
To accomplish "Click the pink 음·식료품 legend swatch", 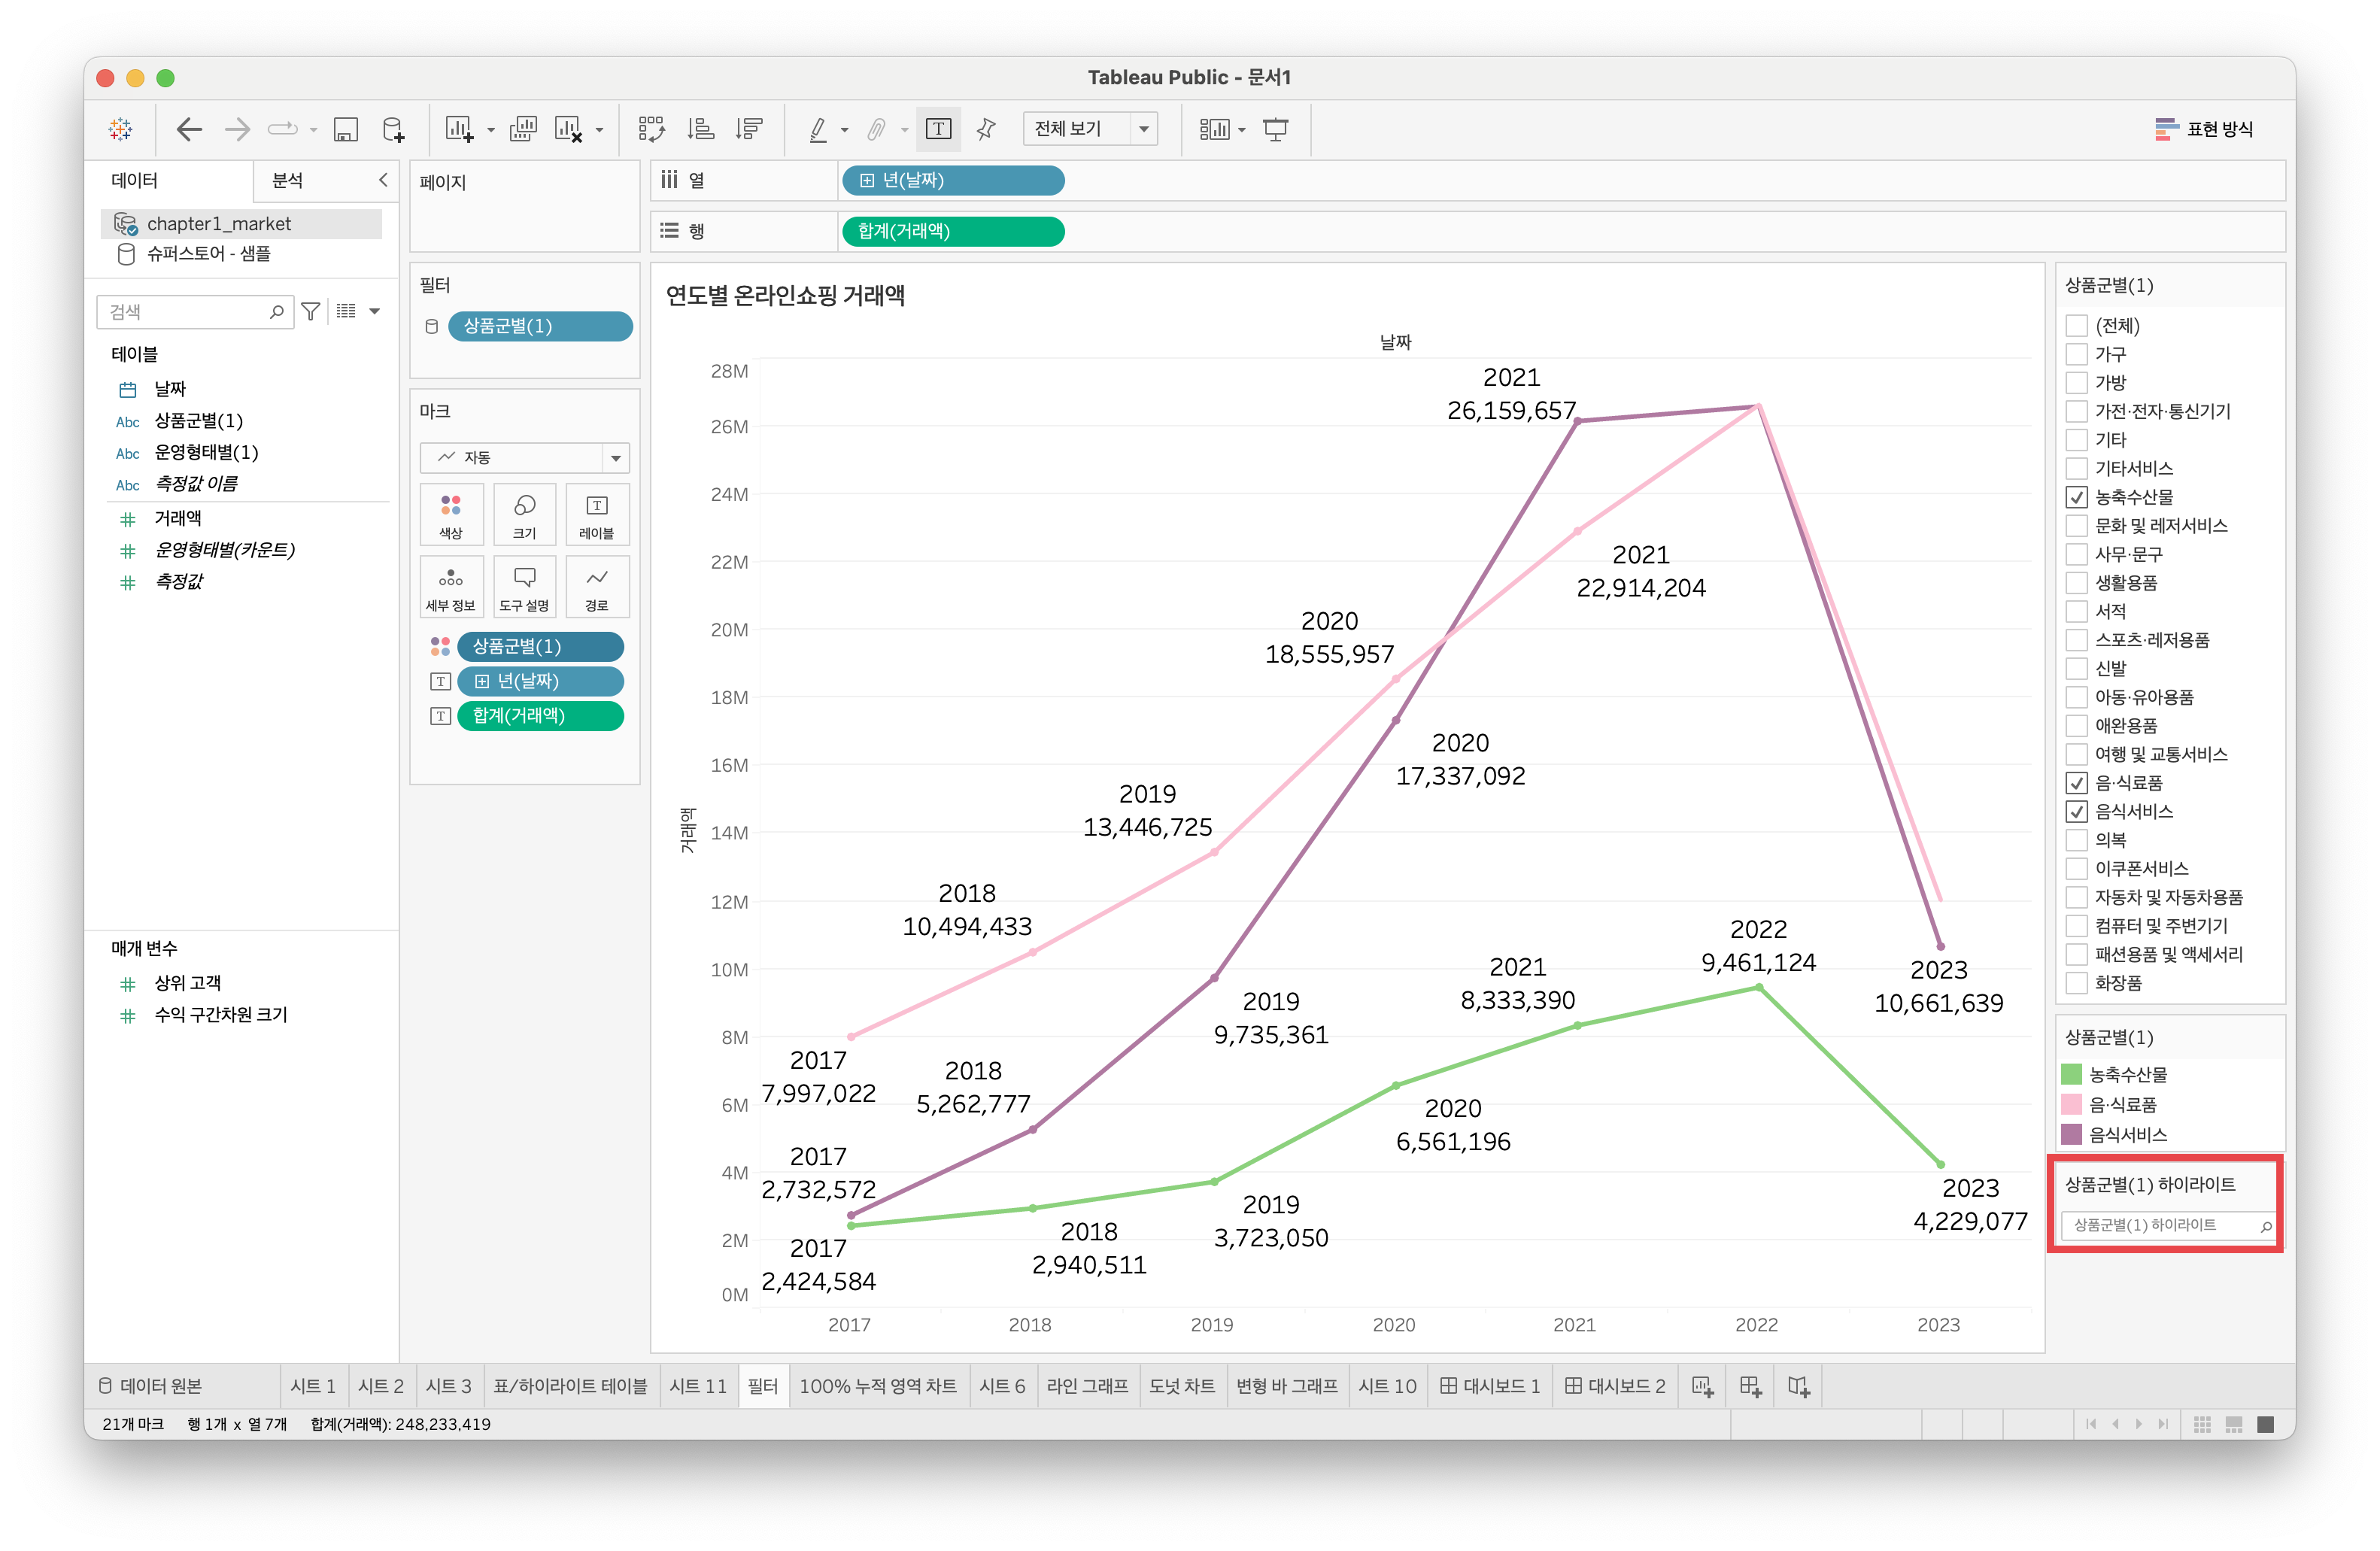I will click(2071, 1104).
